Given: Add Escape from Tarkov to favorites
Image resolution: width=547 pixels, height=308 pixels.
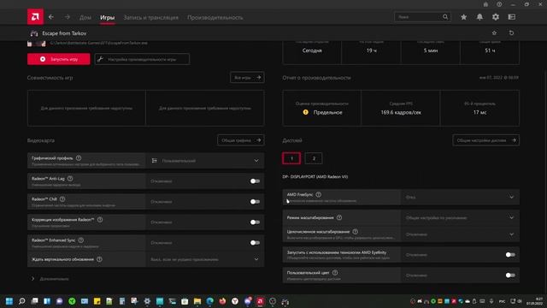Looking at the screenshot, I should click(x=494, y=33).
